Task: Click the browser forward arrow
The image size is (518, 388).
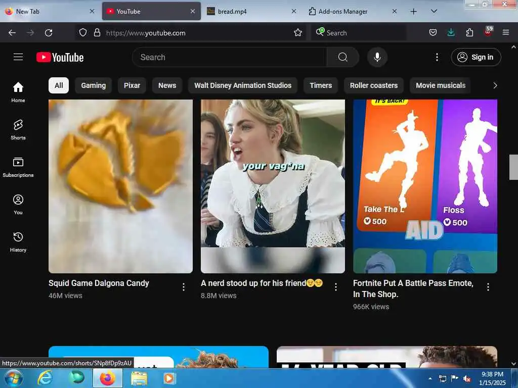Action: point(30,33)
